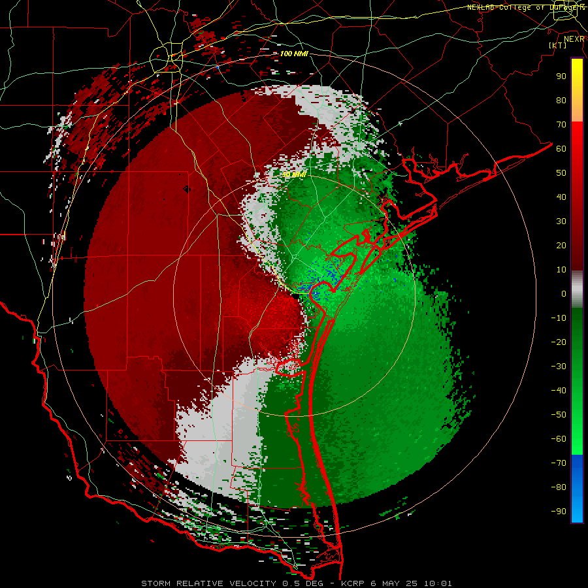Click the blue bottom segment of color bar

(577, 489)
